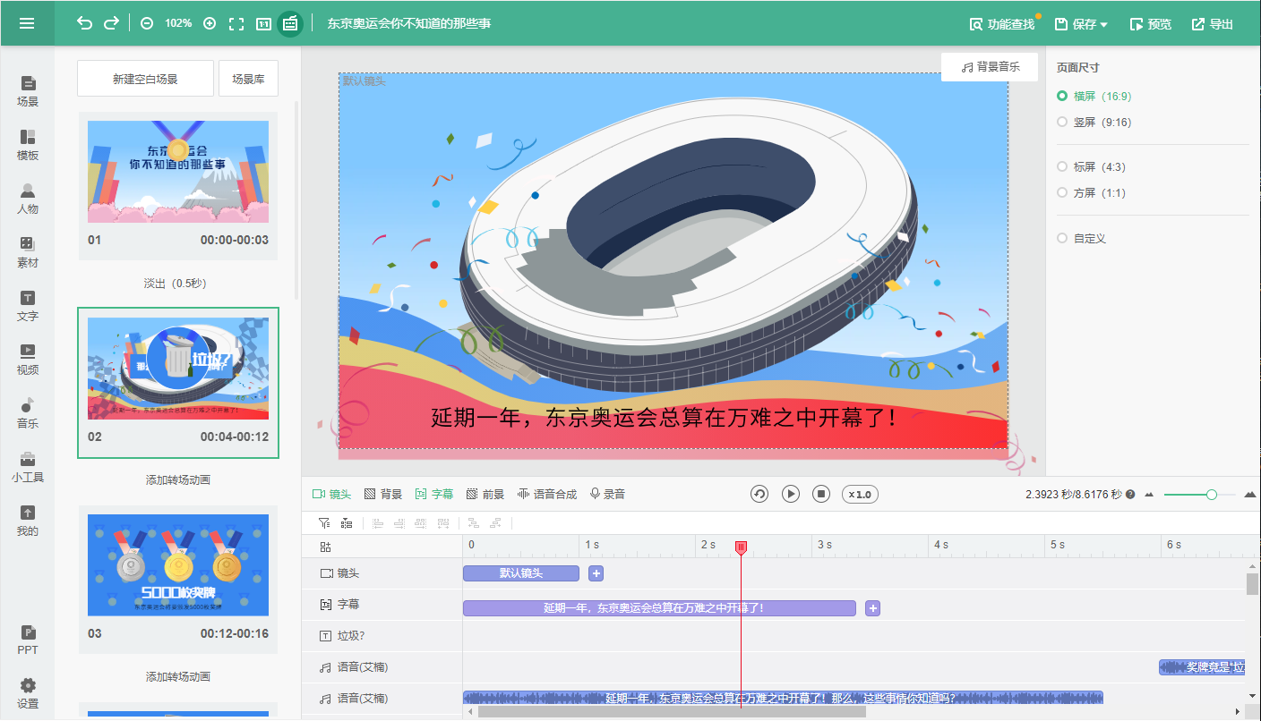Image resolution: width=1261 pixels, height=721 pixels.
Task: Open the 背景音乐 background music button
Action: [990, 67]
